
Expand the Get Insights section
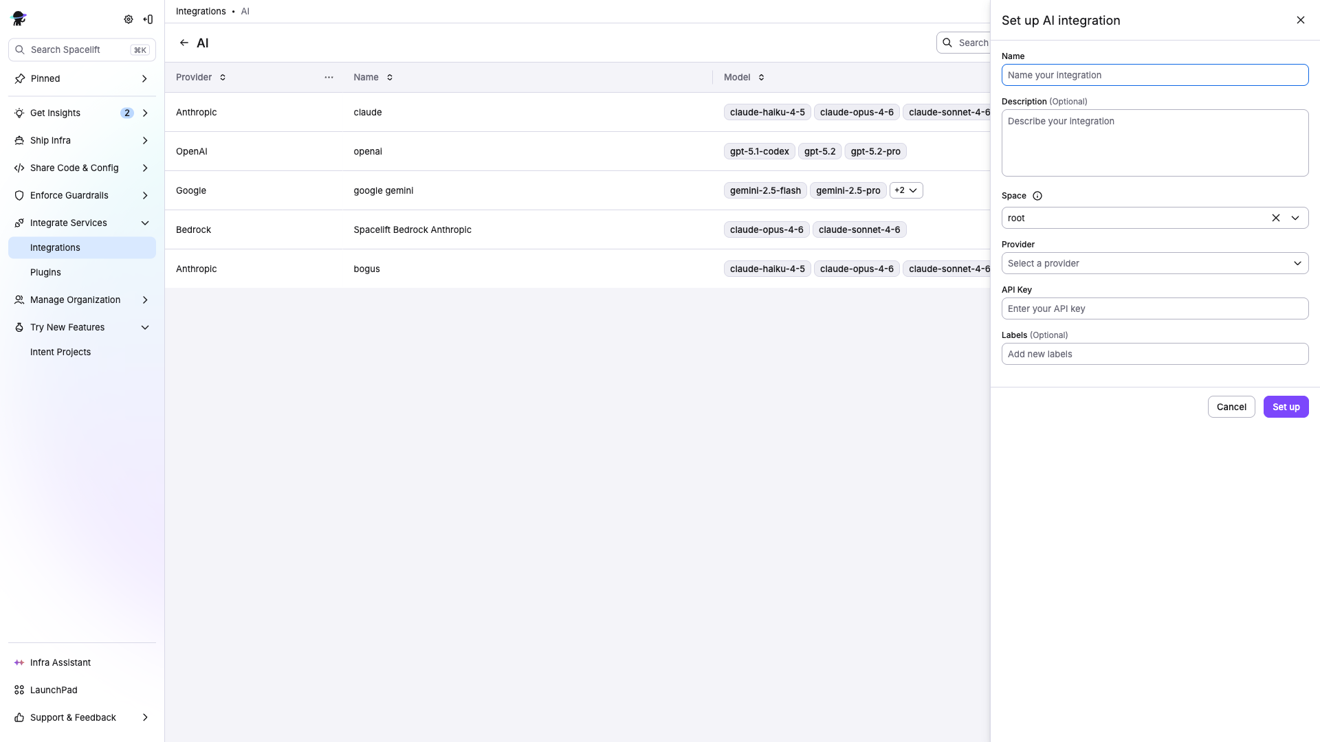point(144,113)
